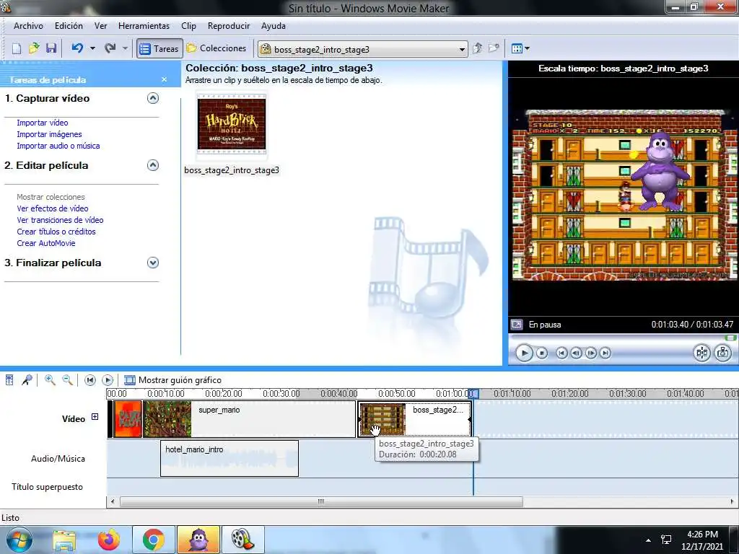The width and height of the screenshot is (739, 554).
Task: Click the new collection folder icon
Action: pos(494,48)
